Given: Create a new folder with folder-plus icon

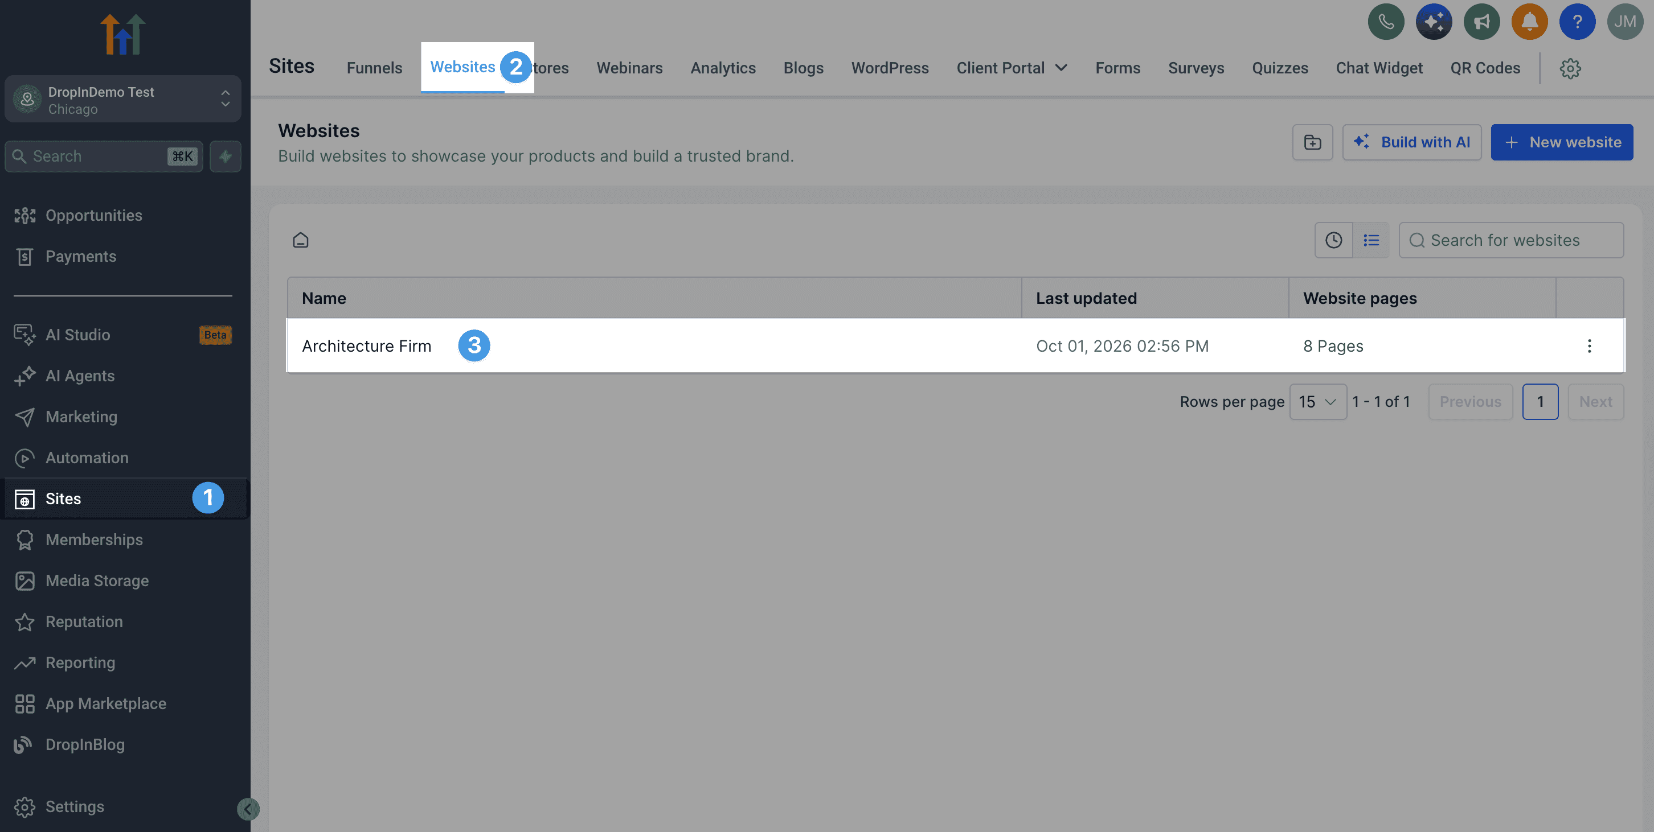Looking at the screenshot, I should 1312,142.
